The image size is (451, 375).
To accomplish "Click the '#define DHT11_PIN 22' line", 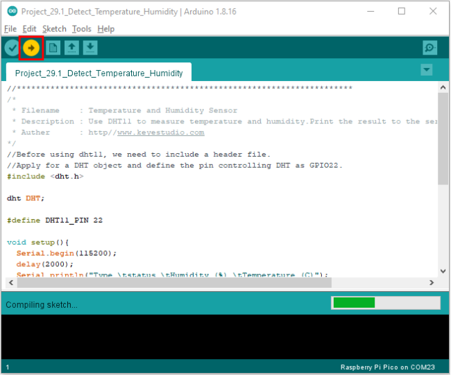I will click(55, 220).
